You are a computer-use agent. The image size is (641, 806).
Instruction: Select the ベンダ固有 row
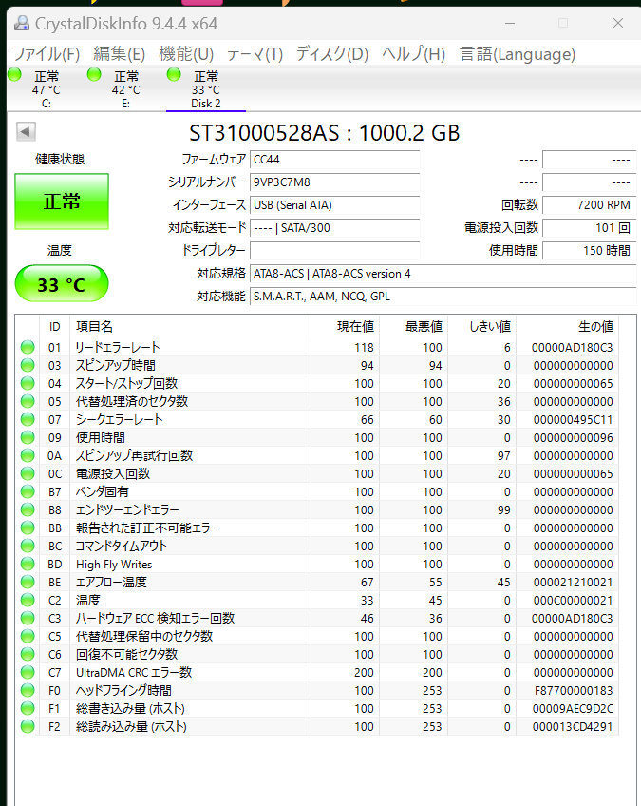pos(317,492)
